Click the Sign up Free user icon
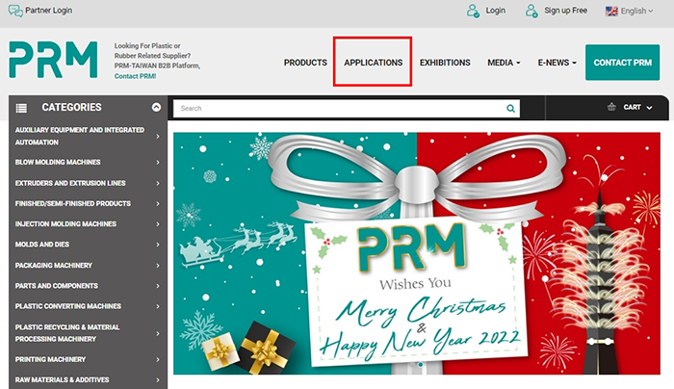This screenshot has height=389, width=674. tap(531, 11)
